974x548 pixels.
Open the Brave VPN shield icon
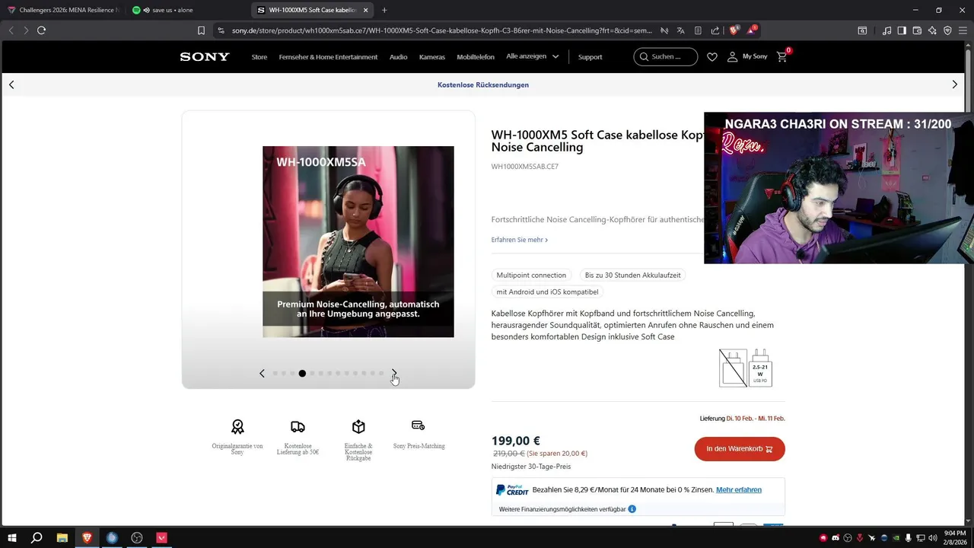947,30
